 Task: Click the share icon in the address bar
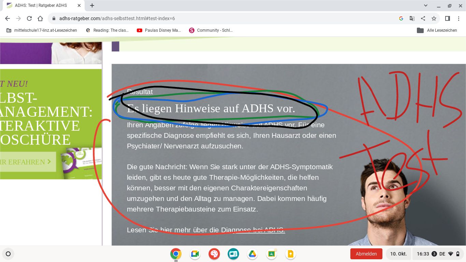coord(423,18)
